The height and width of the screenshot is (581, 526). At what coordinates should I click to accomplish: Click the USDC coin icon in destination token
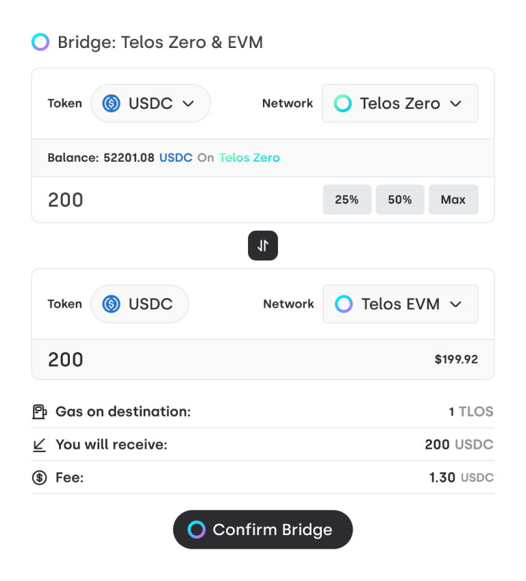[111, 304]
